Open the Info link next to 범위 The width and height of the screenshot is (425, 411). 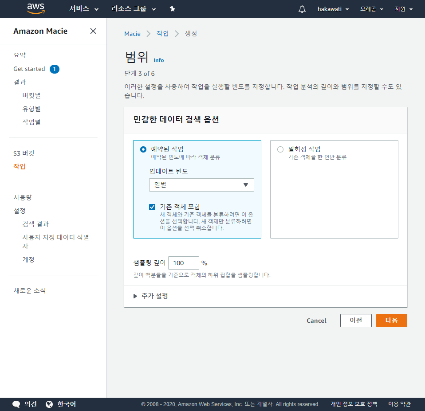pyautogui.click(x=158, y=60)
